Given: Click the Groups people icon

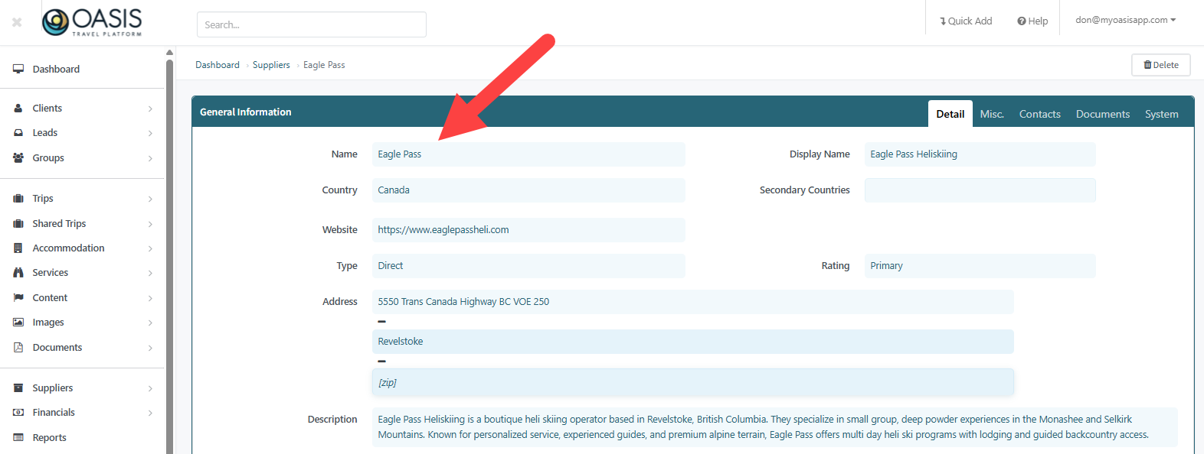Looking at the screenshot, I should pos(18,157).
